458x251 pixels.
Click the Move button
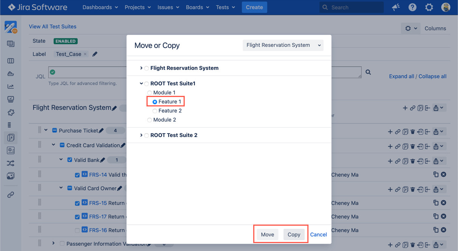click(267, 234)
